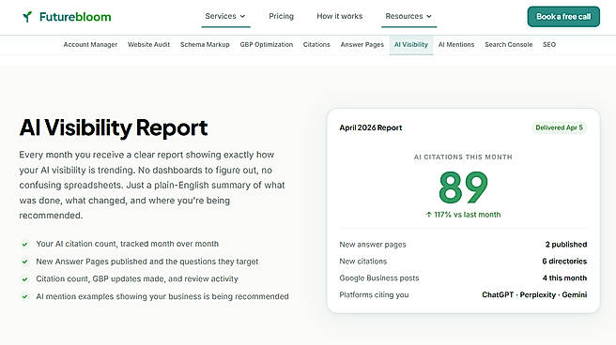Expand the Services dropdown menu
616x345 pixels.
point(225,17)
